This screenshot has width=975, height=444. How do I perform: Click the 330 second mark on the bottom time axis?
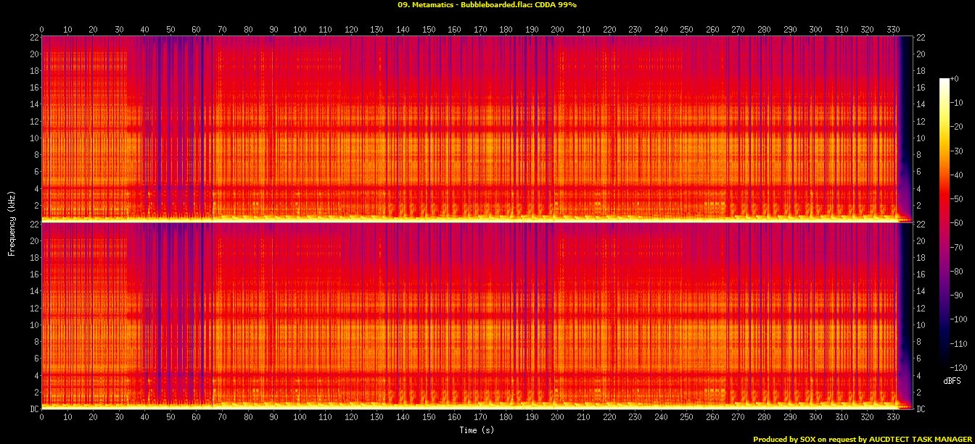coord(894,418)
